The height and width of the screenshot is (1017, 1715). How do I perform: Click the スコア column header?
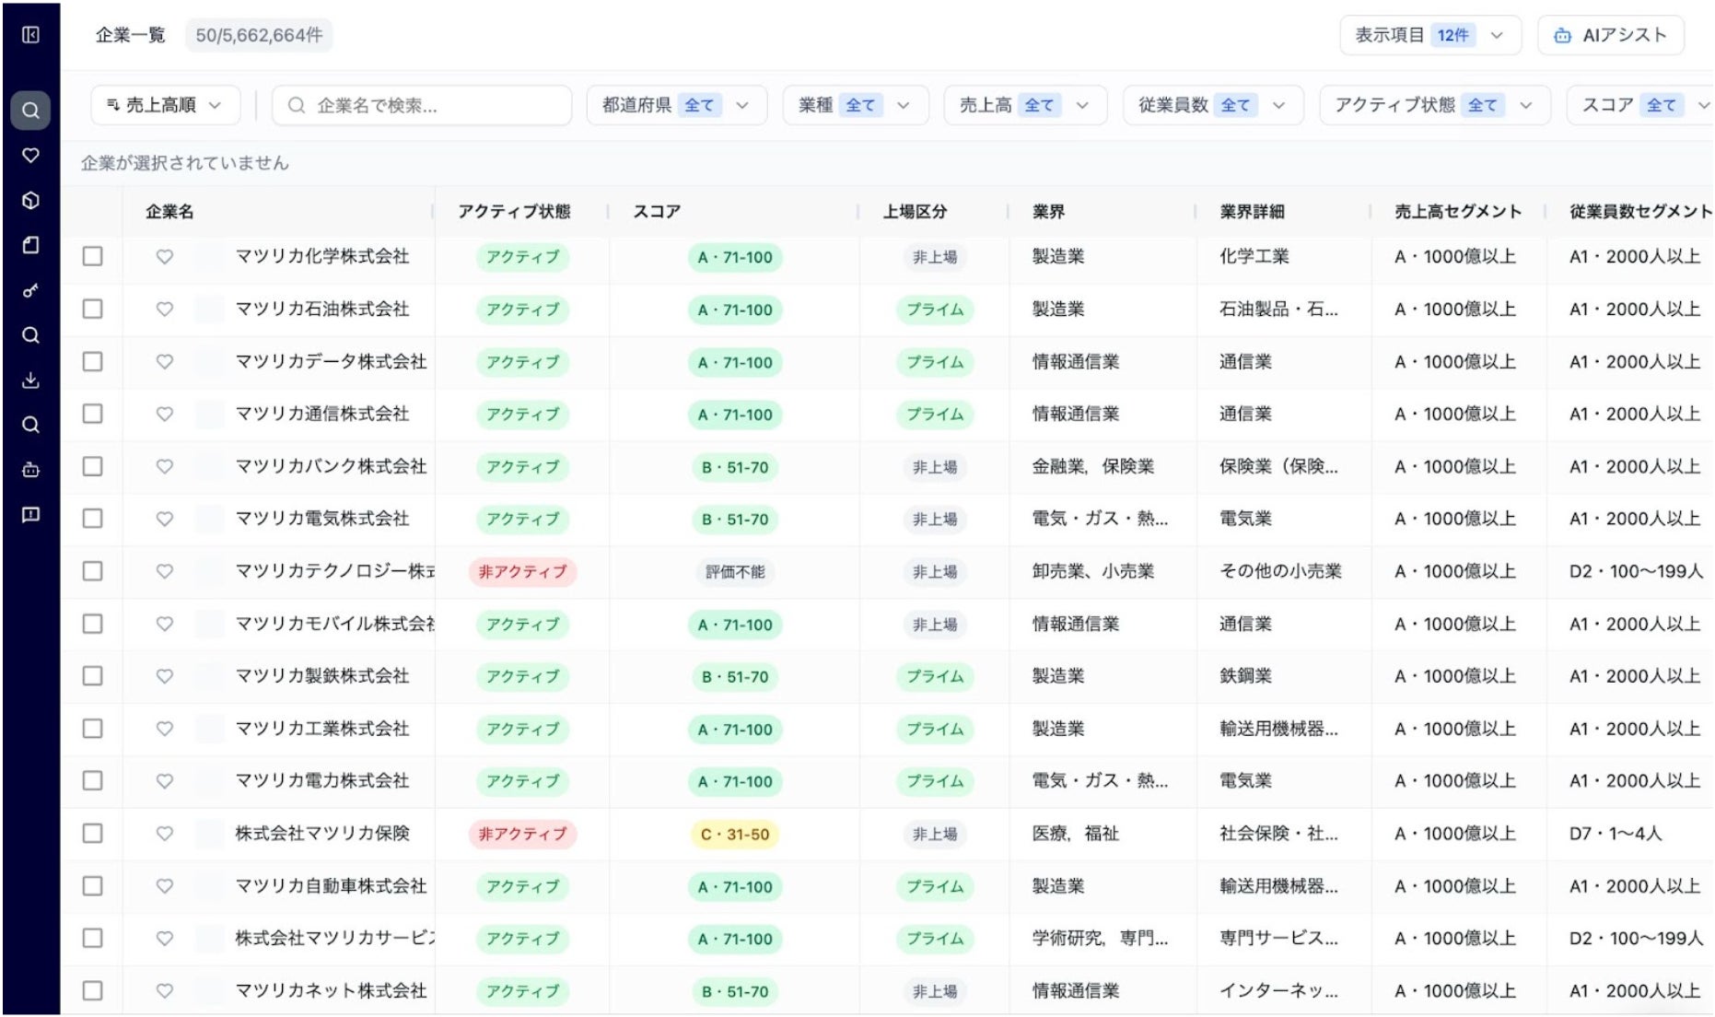[657, 212]
